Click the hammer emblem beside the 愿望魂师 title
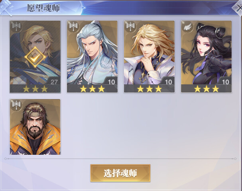242x191 pixels. (6, 8)
